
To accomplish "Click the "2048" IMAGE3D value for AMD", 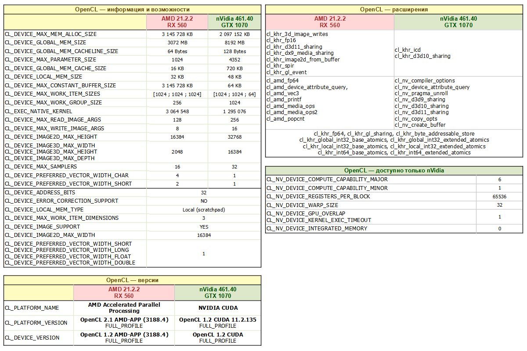I will [x=177, y=152].
